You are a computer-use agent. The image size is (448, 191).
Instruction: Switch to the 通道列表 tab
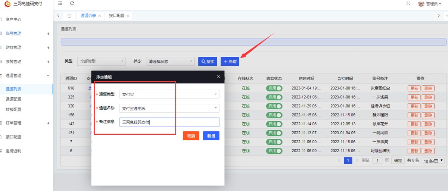click(88, 16)
